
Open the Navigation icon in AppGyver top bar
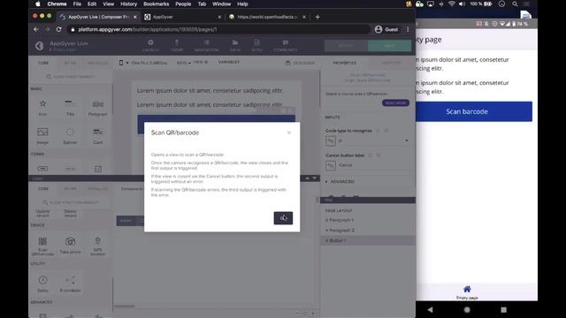pos(206,46)
